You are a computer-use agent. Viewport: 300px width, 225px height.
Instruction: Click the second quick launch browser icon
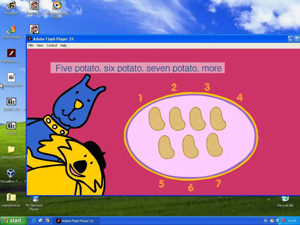(41, 221)
